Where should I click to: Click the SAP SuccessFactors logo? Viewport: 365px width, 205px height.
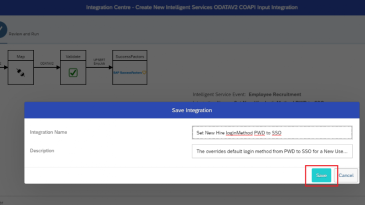127,72
